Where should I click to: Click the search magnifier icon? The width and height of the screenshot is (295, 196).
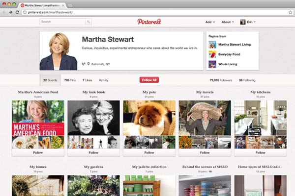click(x=88, y=22)
